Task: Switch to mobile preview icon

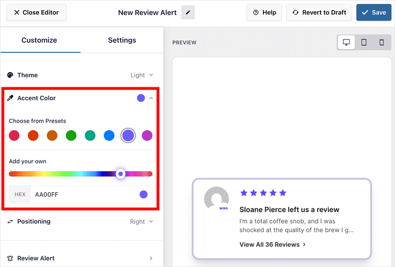Action: coord(381,42)
